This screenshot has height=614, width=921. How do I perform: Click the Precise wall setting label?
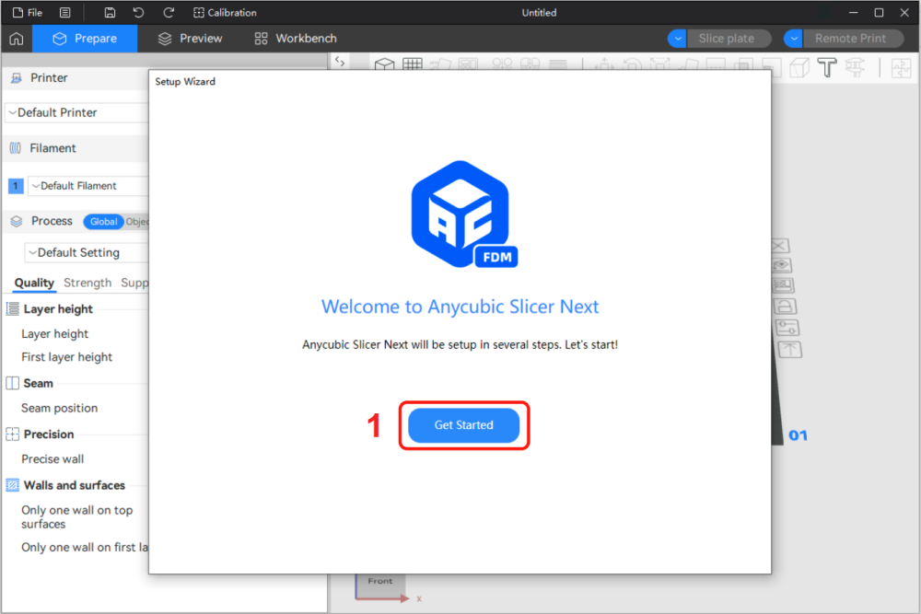[52, 459]
